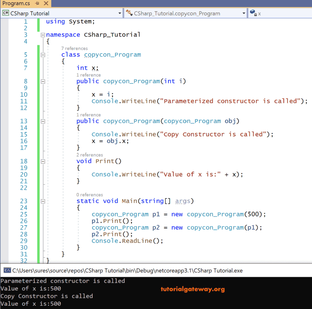Open the CSharp_Tutorial.copycon_Program type dropdown
Image resolution: width=312 pixels, height=309 pixels.
tap(244, 13)
